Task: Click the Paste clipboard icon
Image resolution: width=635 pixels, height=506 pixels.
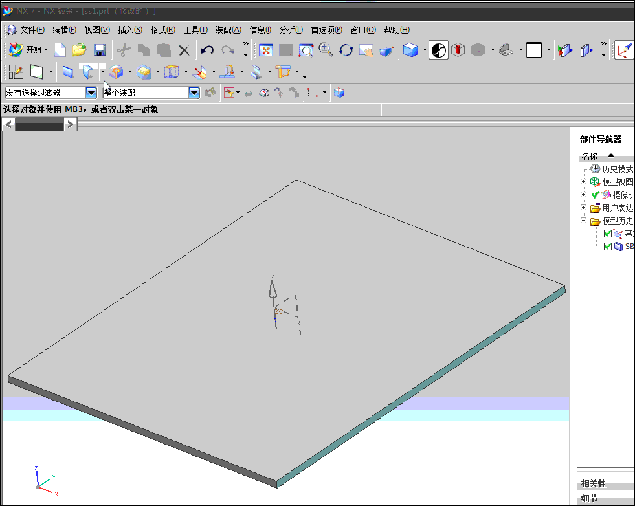Action: [x=164, y=50]
